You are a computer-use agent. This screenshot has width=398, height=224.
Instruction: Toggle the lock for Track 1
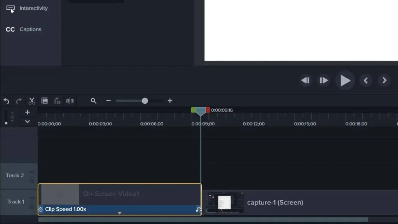(32, 206)
